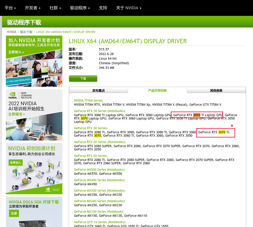Click the 注册 button in the DOCA SDK banner
253x227 pixels.
pyautogui.click(x=14, y=213)
